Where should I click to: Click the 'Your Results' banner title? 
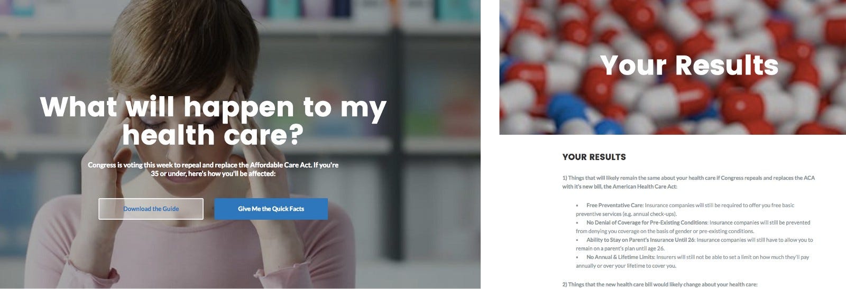pos(689,65)
